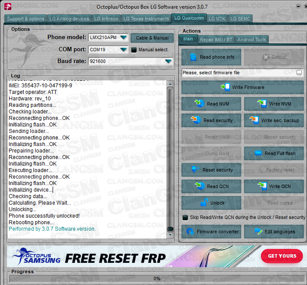The height and width of the screenshot is (285, 307).
Task: Click the GET YOURS banner button
Action: (x=282, y=256)
